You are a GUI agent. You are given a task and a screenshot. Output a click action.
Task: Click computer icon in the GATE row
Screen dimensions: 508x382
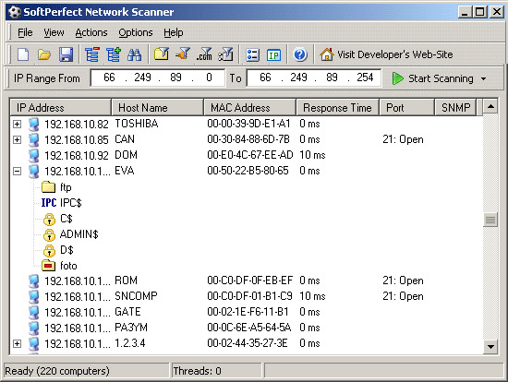click(33, 313)
